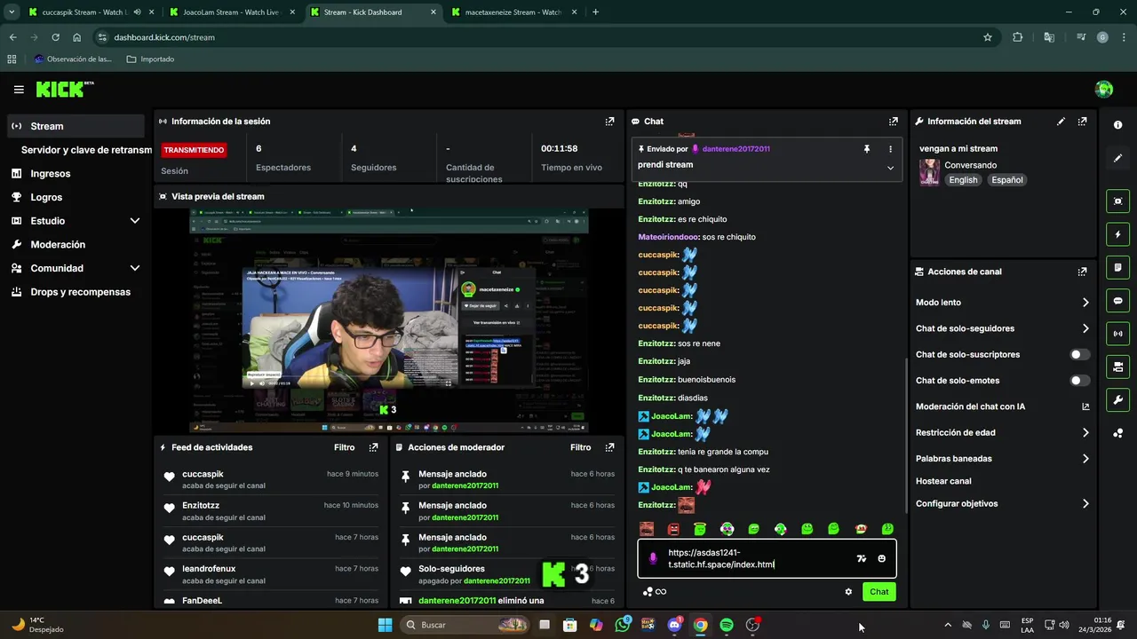Click the info icon in the right sidebar

[1117, 125]
